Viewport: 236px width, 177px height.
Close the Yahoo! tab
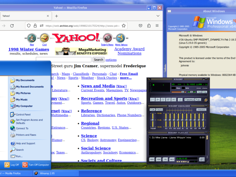click(48, 16)
